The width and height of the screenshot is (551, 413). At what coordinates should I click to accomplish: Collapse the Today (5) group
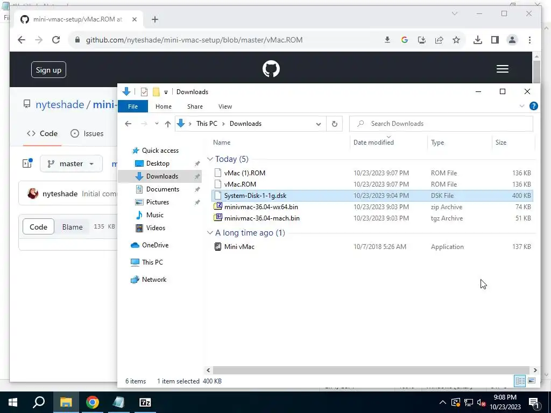(x=210, y=159)
